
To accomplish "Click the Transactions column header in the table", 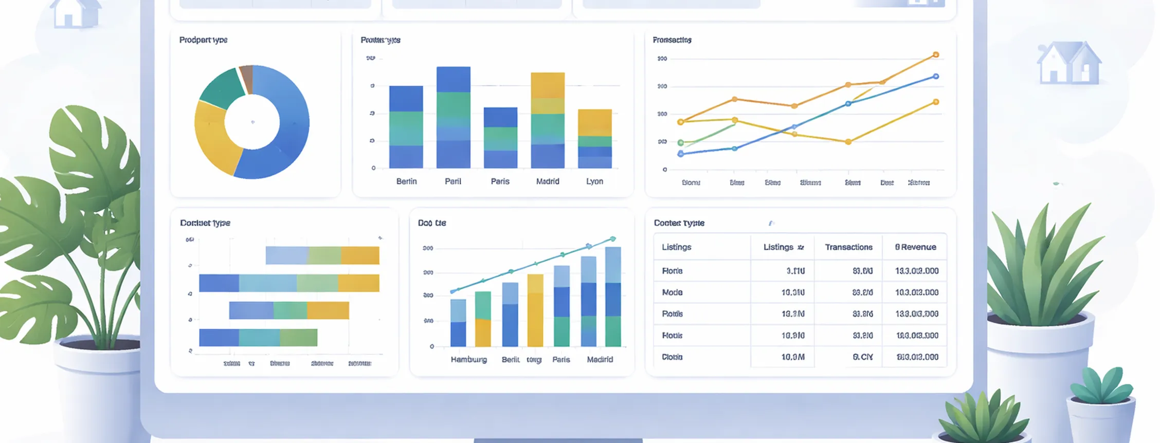I will (848, 247).
